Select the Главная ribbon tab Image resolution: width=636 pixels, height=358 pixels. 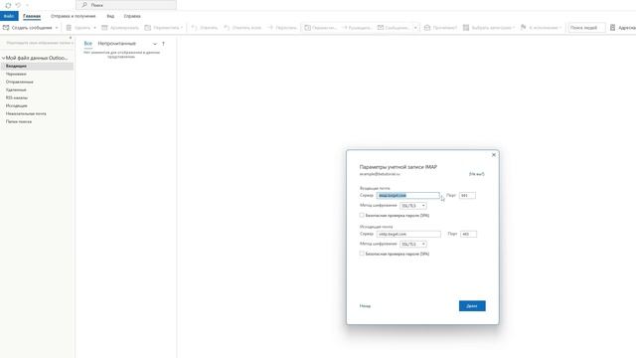click(32, 16)
